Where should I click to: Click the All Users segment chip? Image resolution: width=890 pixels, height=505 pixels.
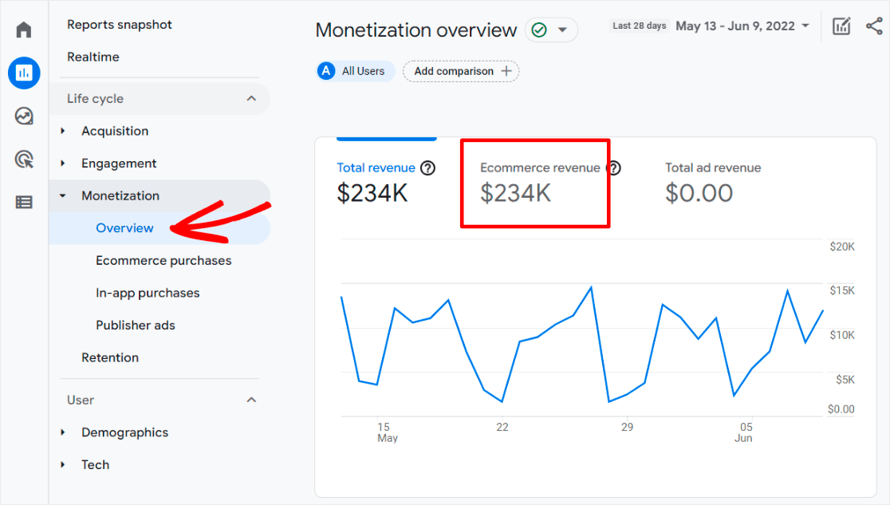(x=356, y=71)
